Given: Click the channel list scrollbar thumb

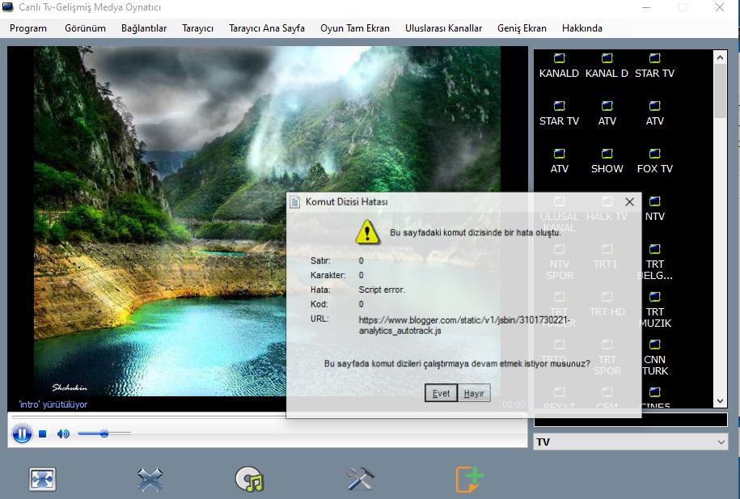Looking at the screenshot, I should click(720, 91).
